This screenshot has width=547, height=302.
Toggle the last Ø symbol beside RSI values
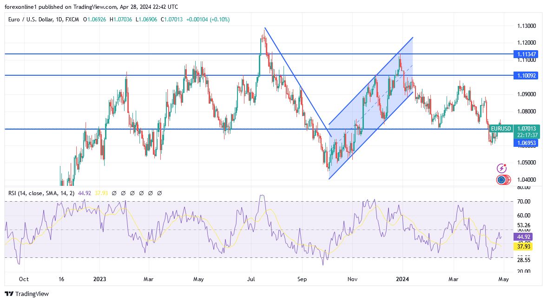coord(160,192)
